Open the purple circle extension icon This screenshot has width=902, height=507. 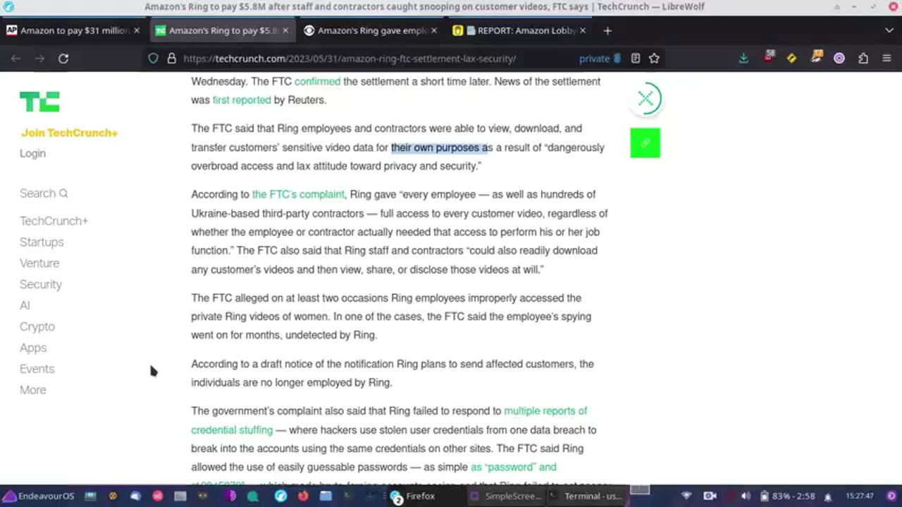tap(839, 58)
